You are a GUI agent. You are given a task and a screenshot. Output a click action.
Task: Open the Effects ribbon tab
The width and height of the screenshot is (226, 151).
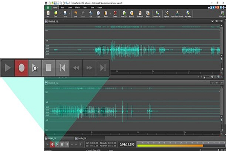point(77,7)
